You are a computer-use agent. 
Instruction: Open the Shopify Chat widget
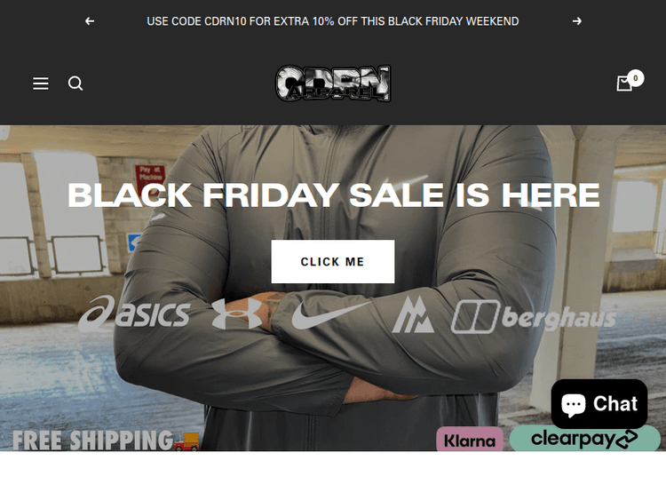599,403
